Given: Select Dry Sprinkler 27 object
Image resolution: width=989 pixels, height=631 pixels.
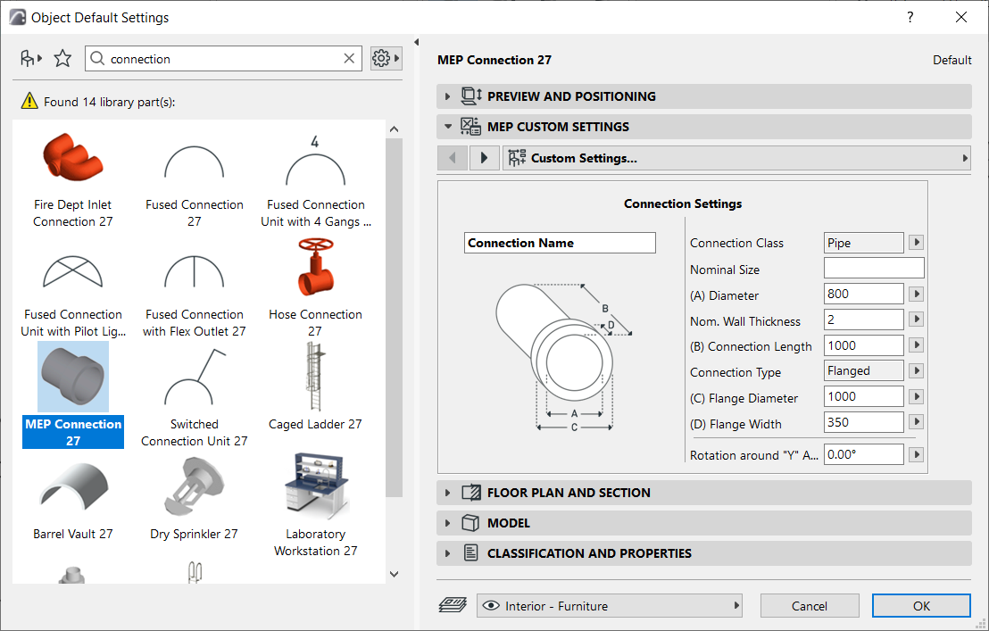Looking at the screenshot, I should pos(195,499).
